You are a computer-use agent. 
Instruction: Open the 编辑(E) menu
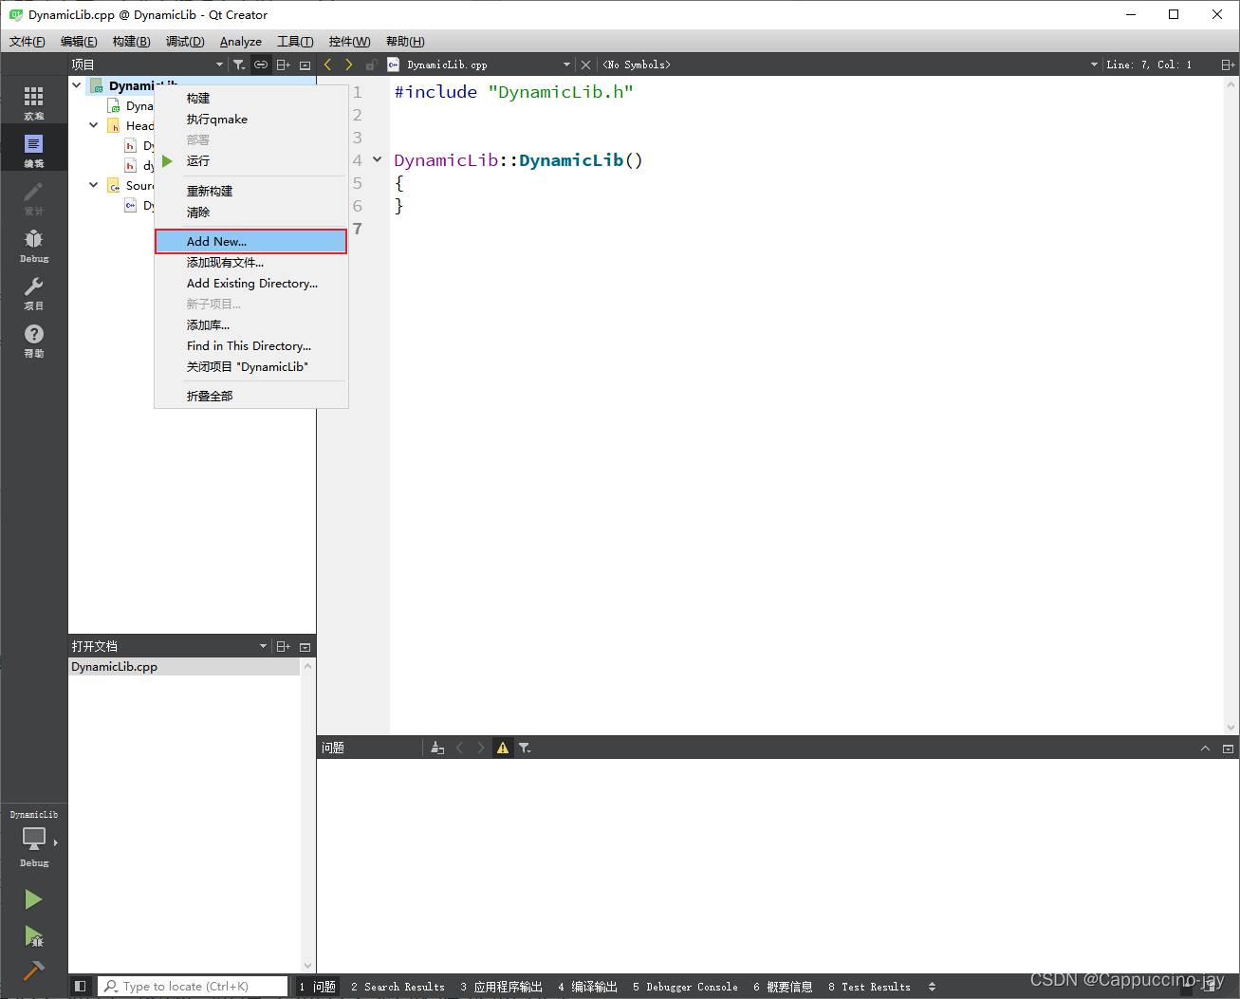pyautogui.click(x=79, y=41)
